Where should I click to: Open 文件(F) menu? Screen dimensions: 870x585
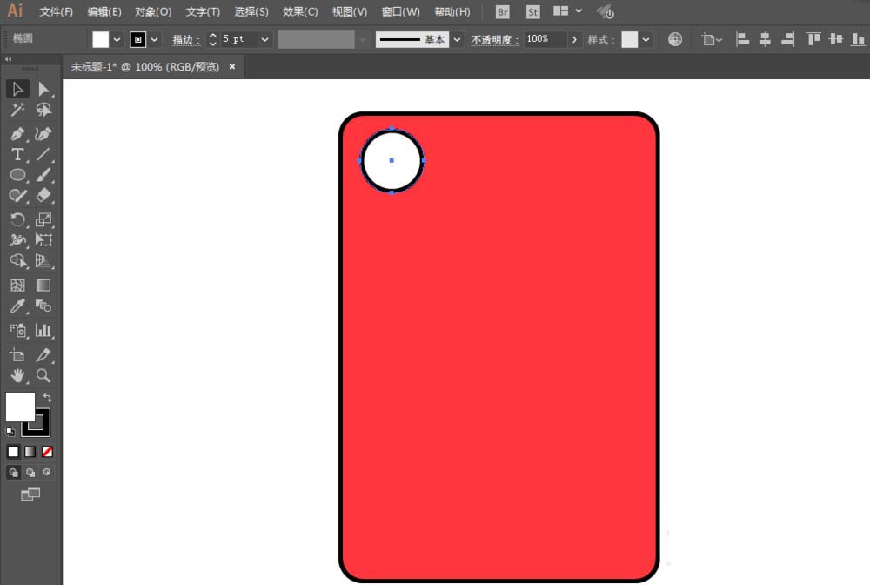[x=56, y=11]
